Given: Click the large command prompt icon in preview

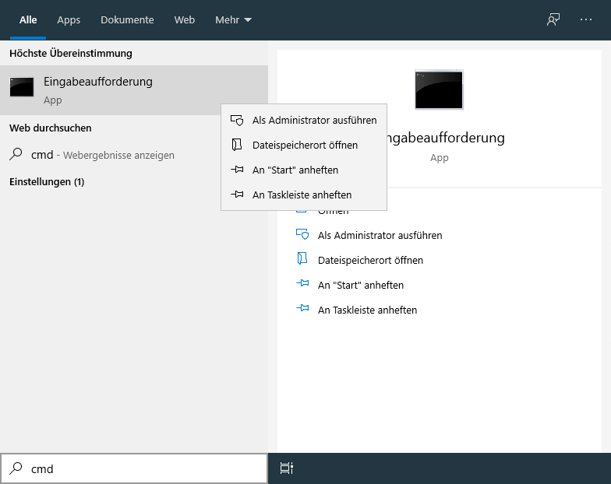Looking at the screenshot, I should 440,90.
